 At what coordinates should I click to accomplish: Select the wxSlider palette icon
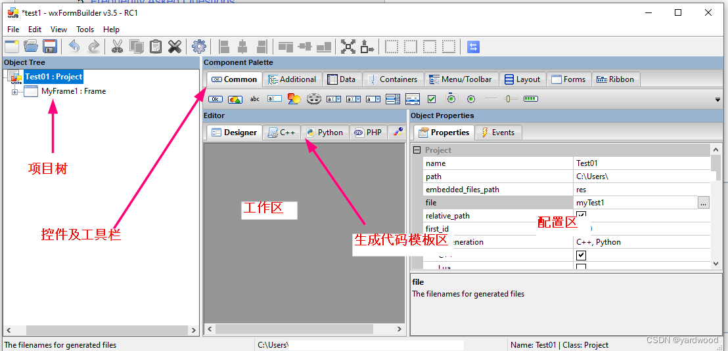coord(512,99)
